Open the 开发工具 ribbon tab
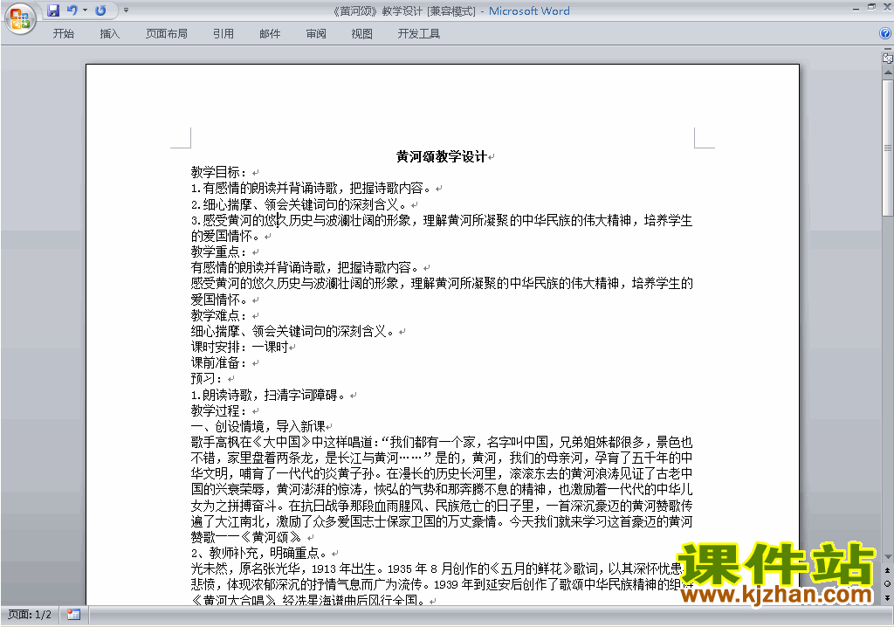Image resolution: width=894 pixels, height=627 pixels. (418, 34)
